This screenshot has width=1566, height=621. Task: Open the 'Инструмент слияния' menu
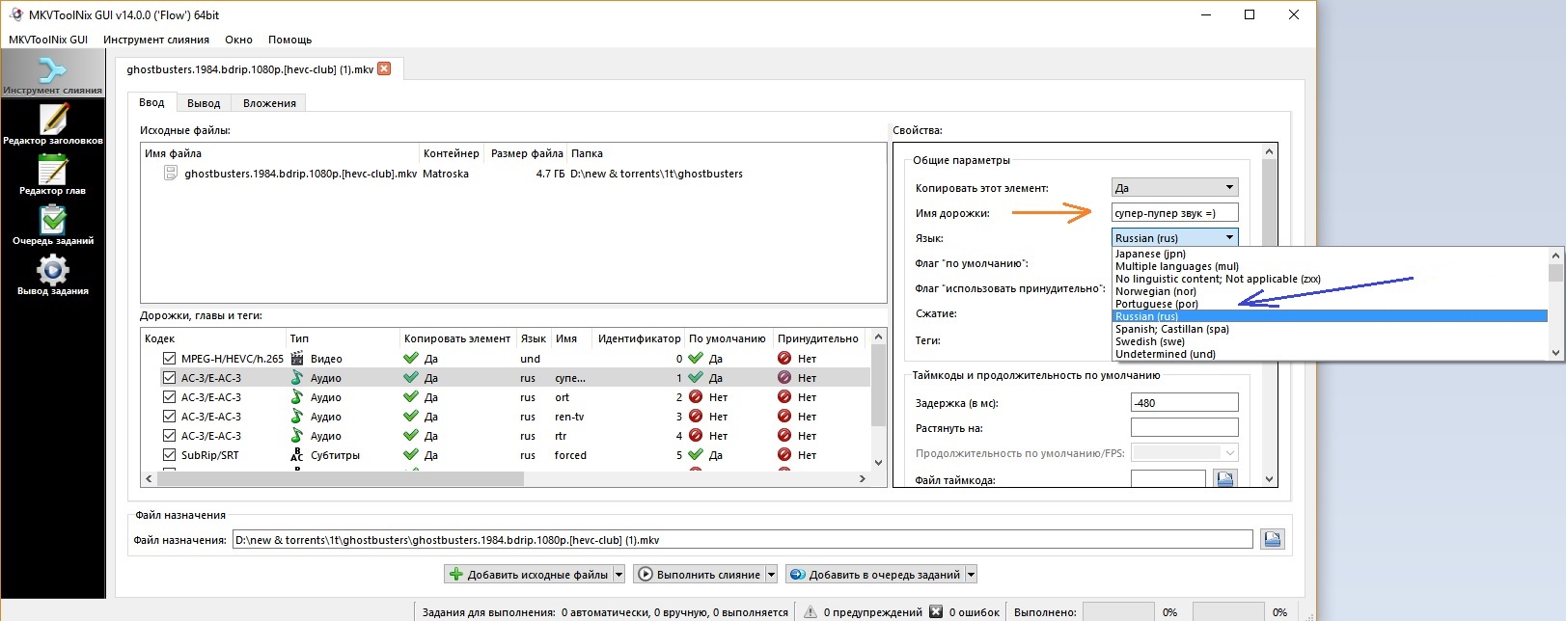pos(156,40)
